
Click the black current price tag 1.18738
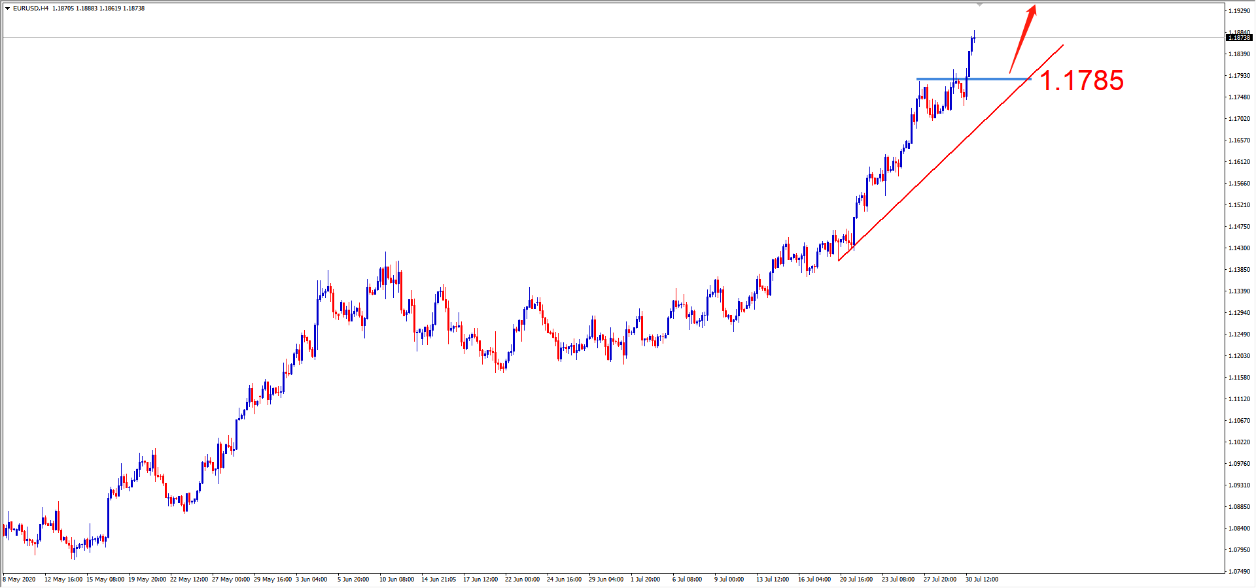click(x=1239, y=38)
